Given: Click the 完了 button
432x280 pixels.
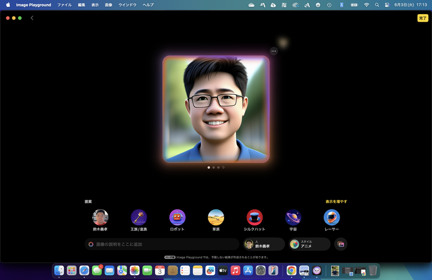Looking at the screenshot, I should (423, 18).
